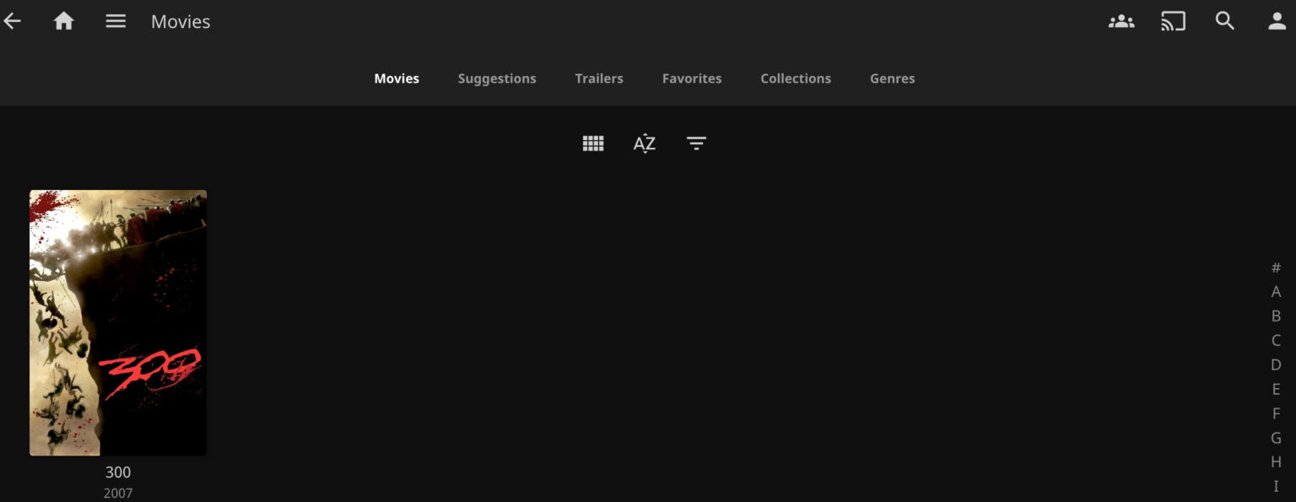Open the Trailers tab
The image size is (1296, 502).
599,78
